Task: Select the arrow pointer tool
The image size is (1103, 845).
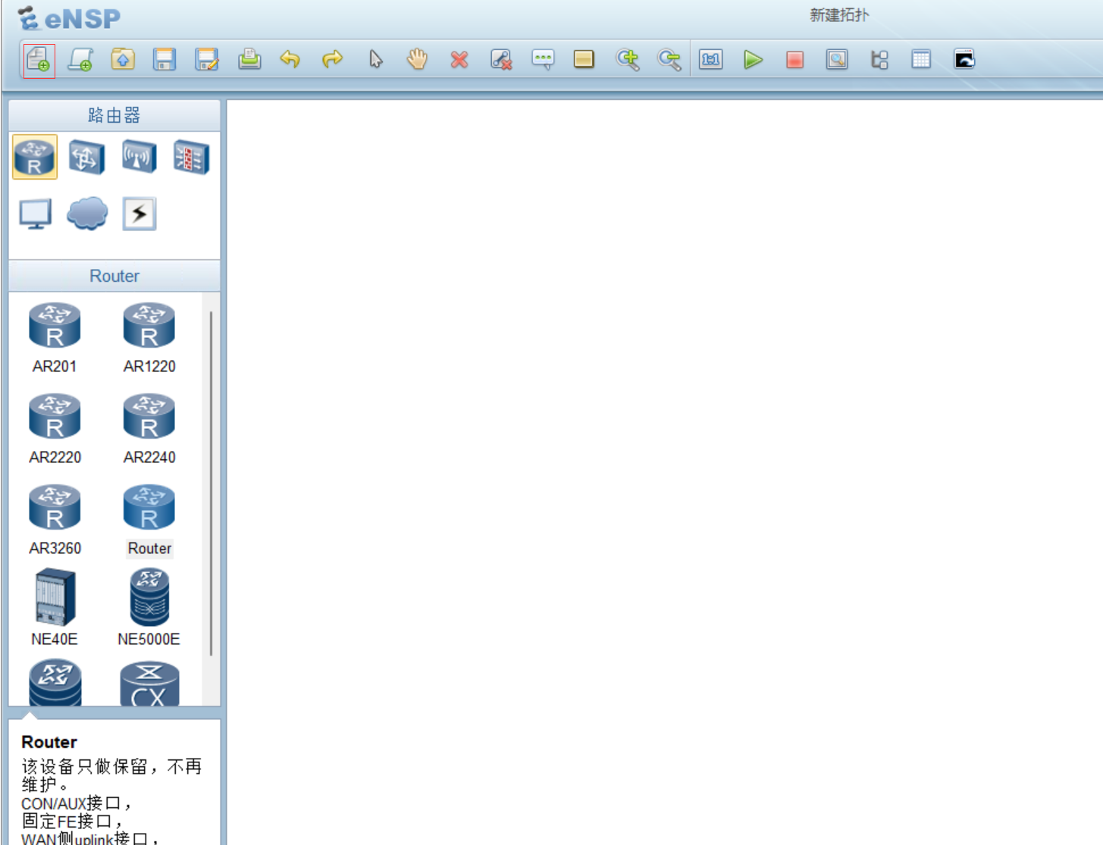Action: click(376, 60)
